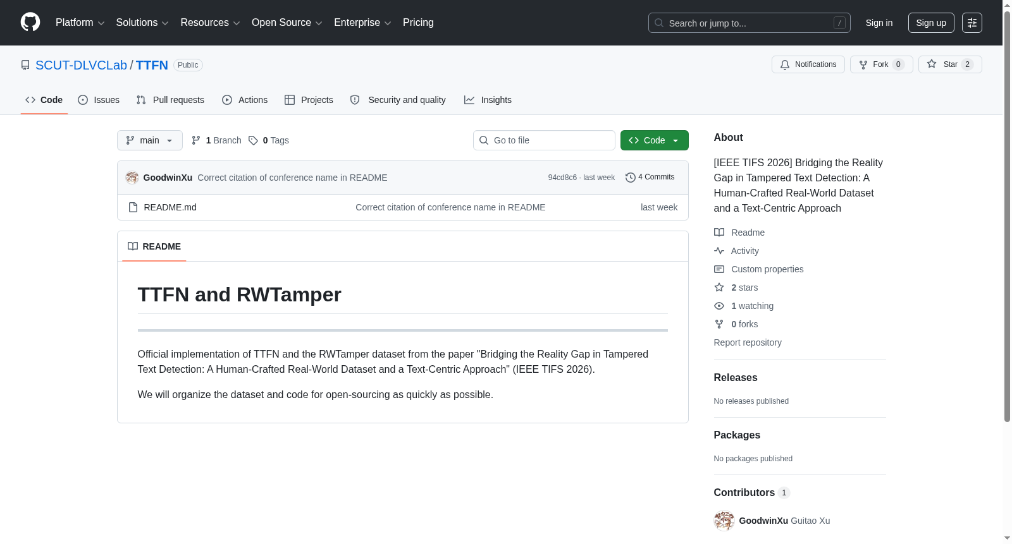Click the Security shield icon
The image size is (1012, 544).
click(355, 100)
